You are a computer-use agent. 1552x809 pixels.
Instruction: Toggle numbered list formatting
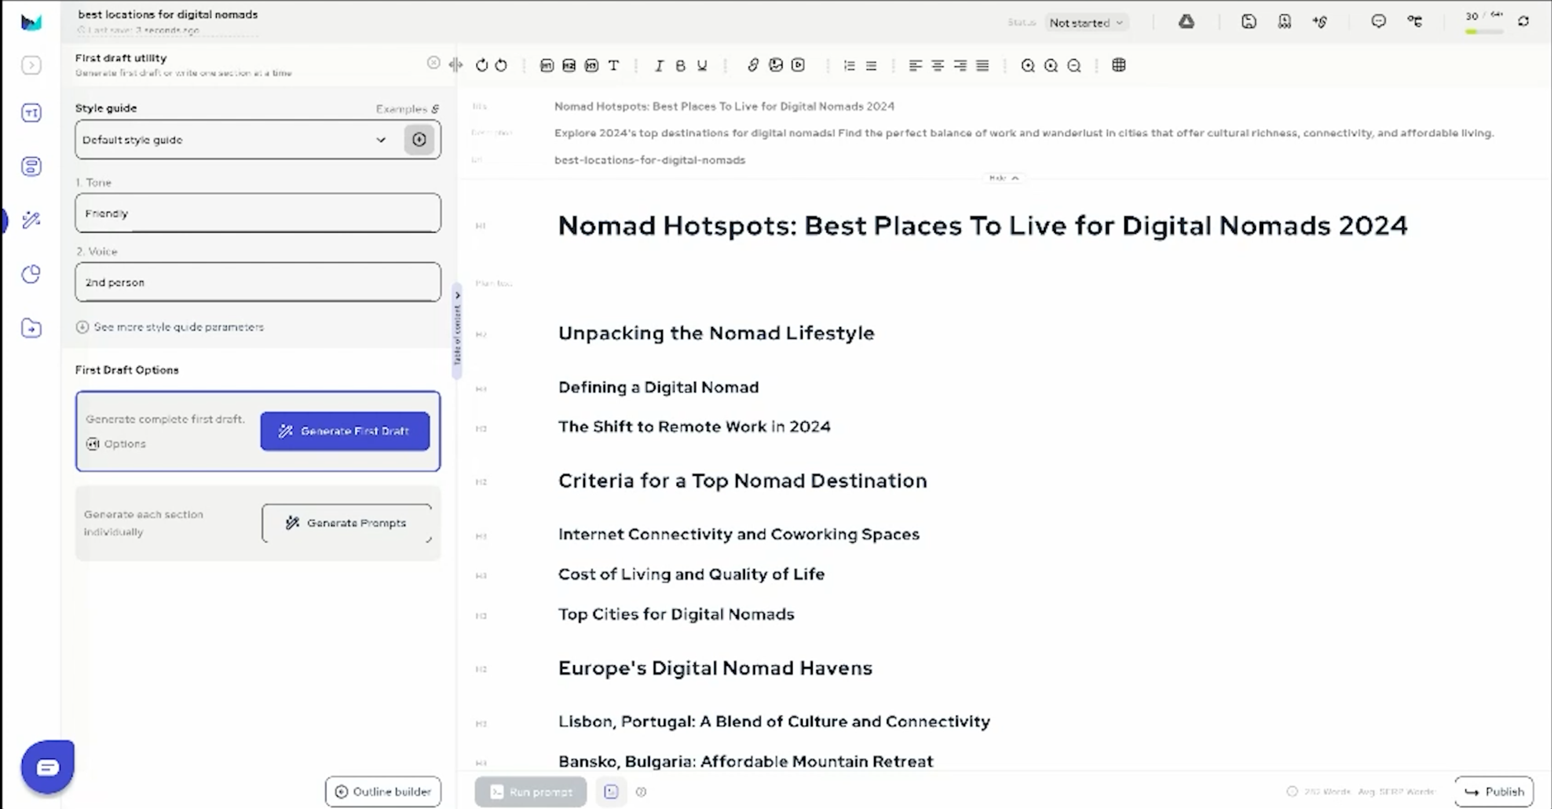click(849, 66)
